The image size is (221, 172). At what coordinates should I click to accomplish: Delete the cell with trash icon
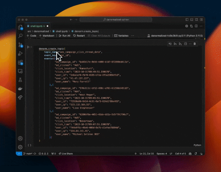(x=195, y=44)
